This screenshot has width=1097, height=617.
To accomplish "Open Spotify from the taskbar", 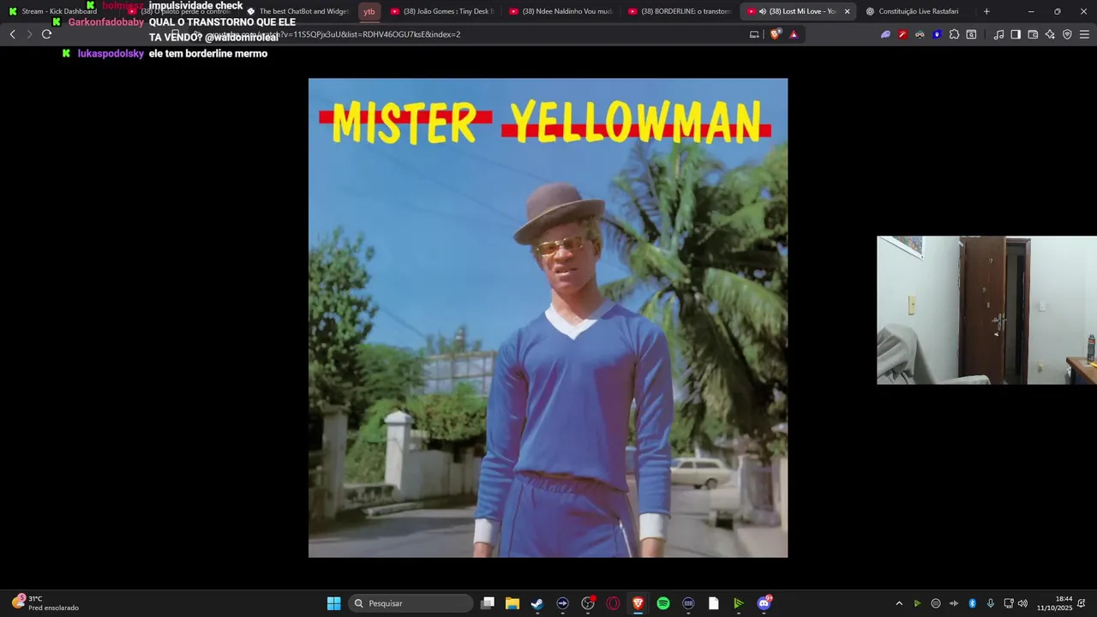I will (663, 603).
